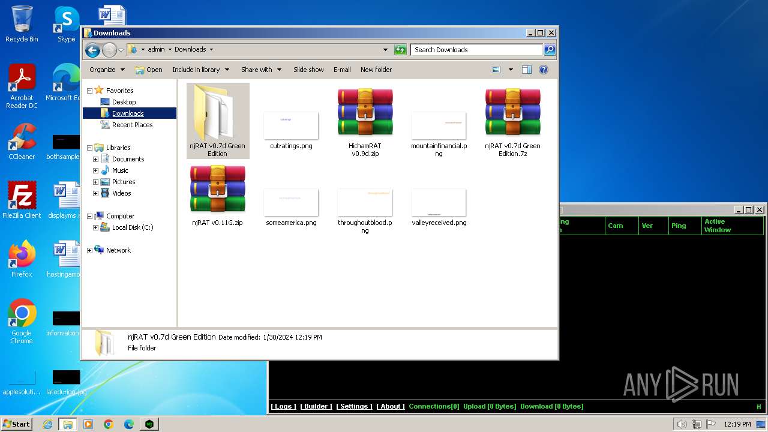Viewport: 768px width, 432px height.
Task: Click the taskbar clock showing 12:19 PM
Action: click(737, 424)
